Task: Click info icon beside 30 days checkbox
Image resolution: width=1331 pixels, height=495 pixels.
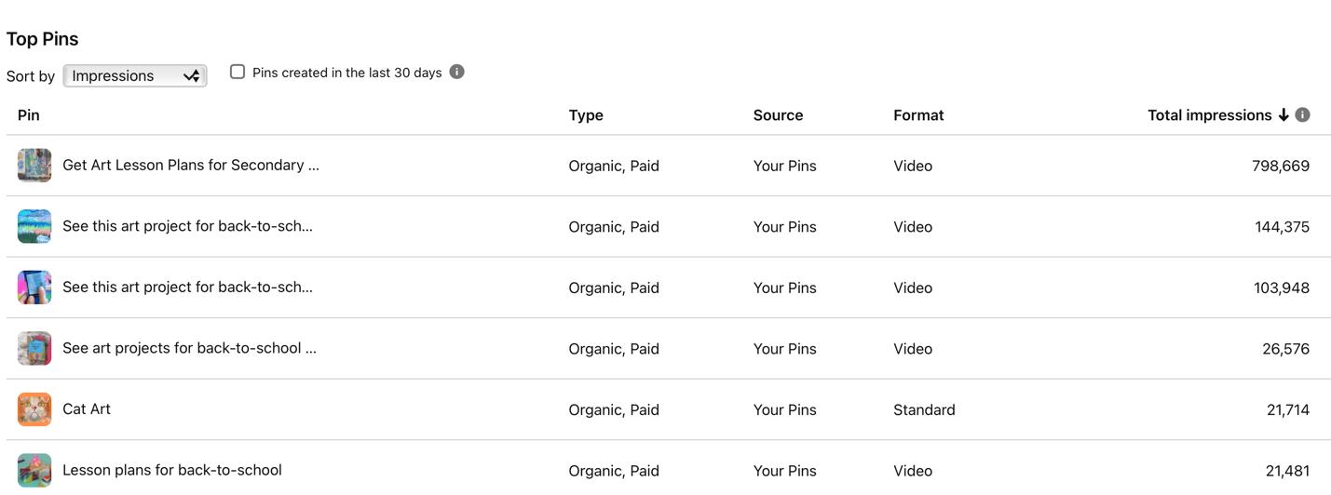Action: 456,72
